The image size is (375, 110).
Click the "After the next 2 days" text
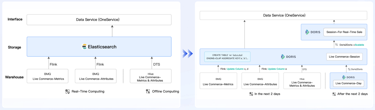(x=352, y=94)
